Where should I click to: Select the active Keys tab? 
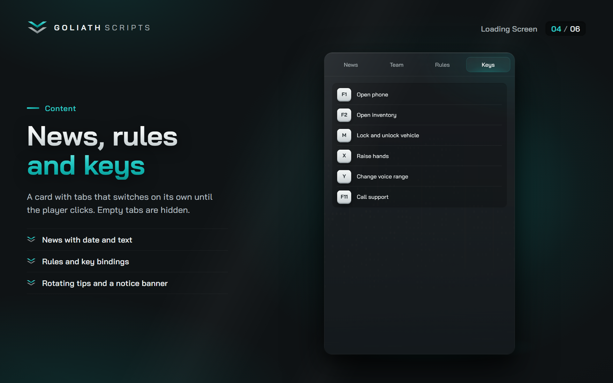[488, 65]
